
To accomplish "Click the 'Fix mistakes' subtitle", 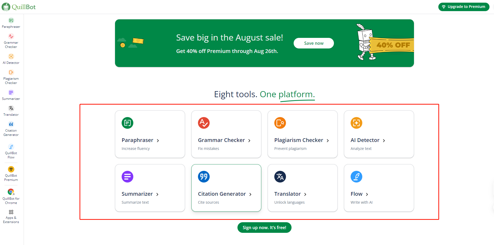I will coord(209,149).
